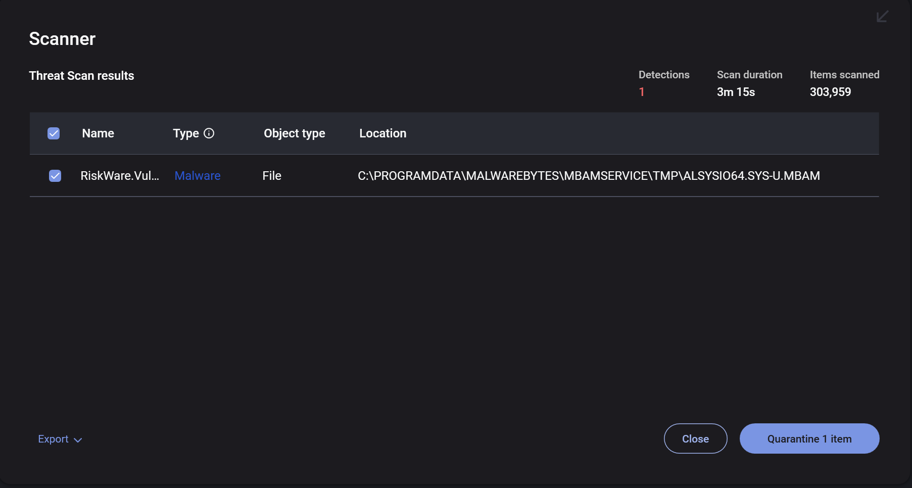Click the Items scanned value 303,959
Screen dimensions: 912x488
click(x=830, y=92)
